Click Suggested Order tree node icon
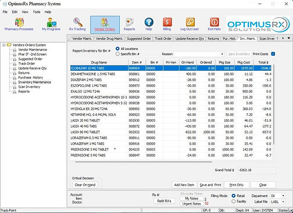 coord(15,59)
